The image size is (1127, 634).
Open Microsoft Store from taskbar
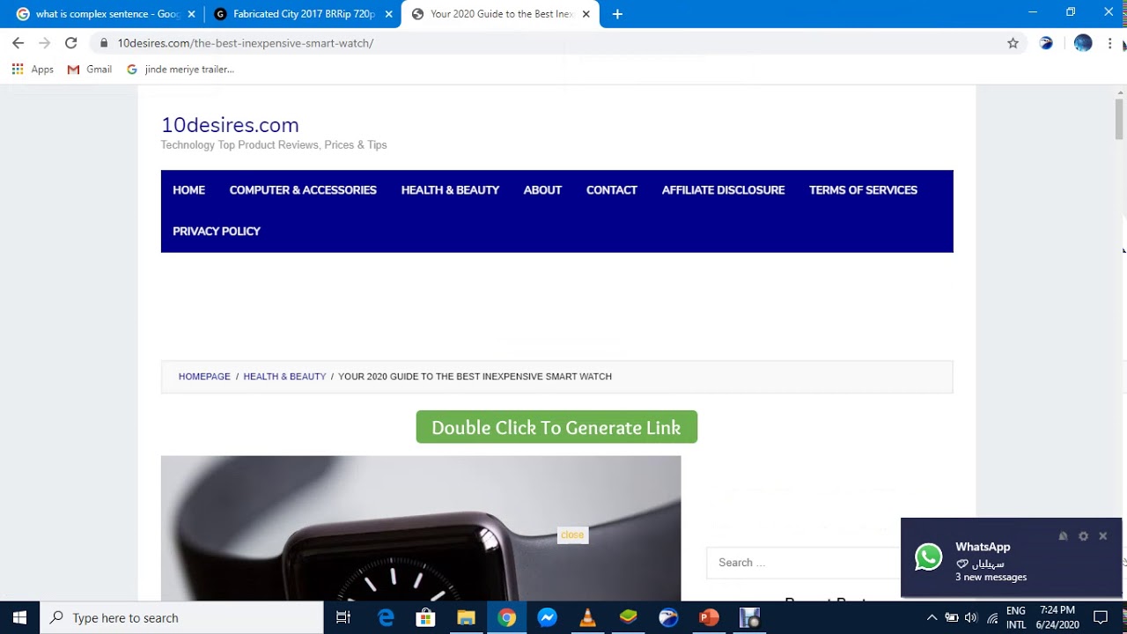point(426,618)
